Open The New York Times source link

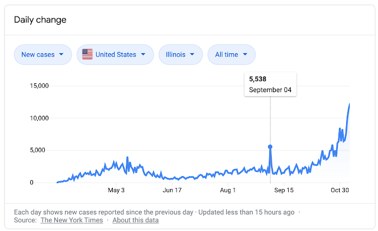coord(72,220)
